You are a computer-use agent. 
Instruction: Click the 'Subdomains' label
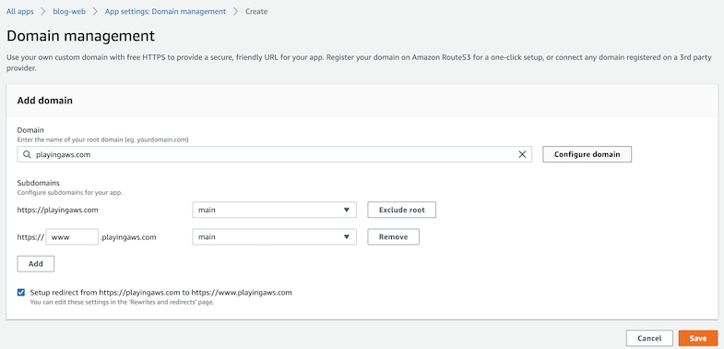coord(39,183)
